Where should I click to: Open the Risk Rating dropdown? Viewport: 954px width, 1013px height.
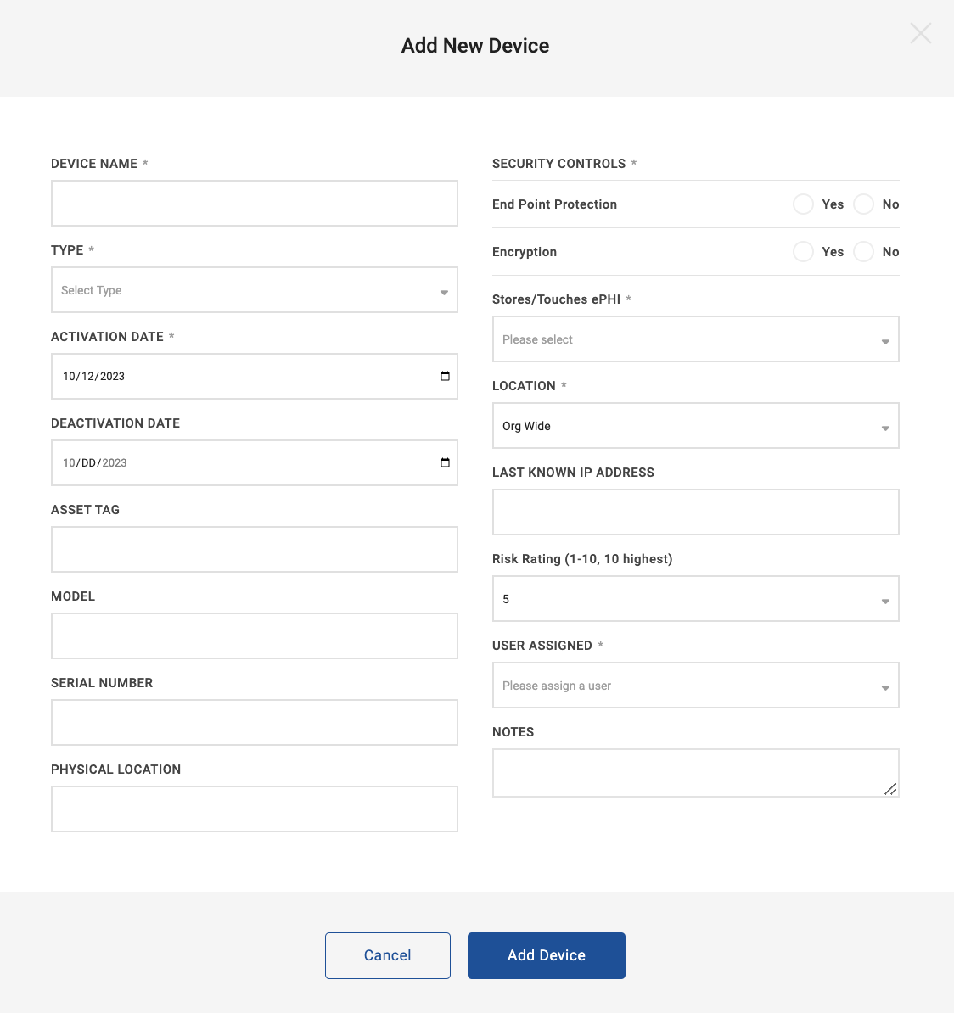(x=695, y=599)
